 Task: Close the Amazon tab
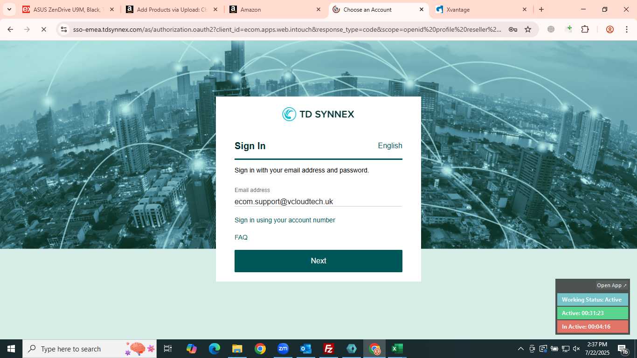click(x=318, y=9)
